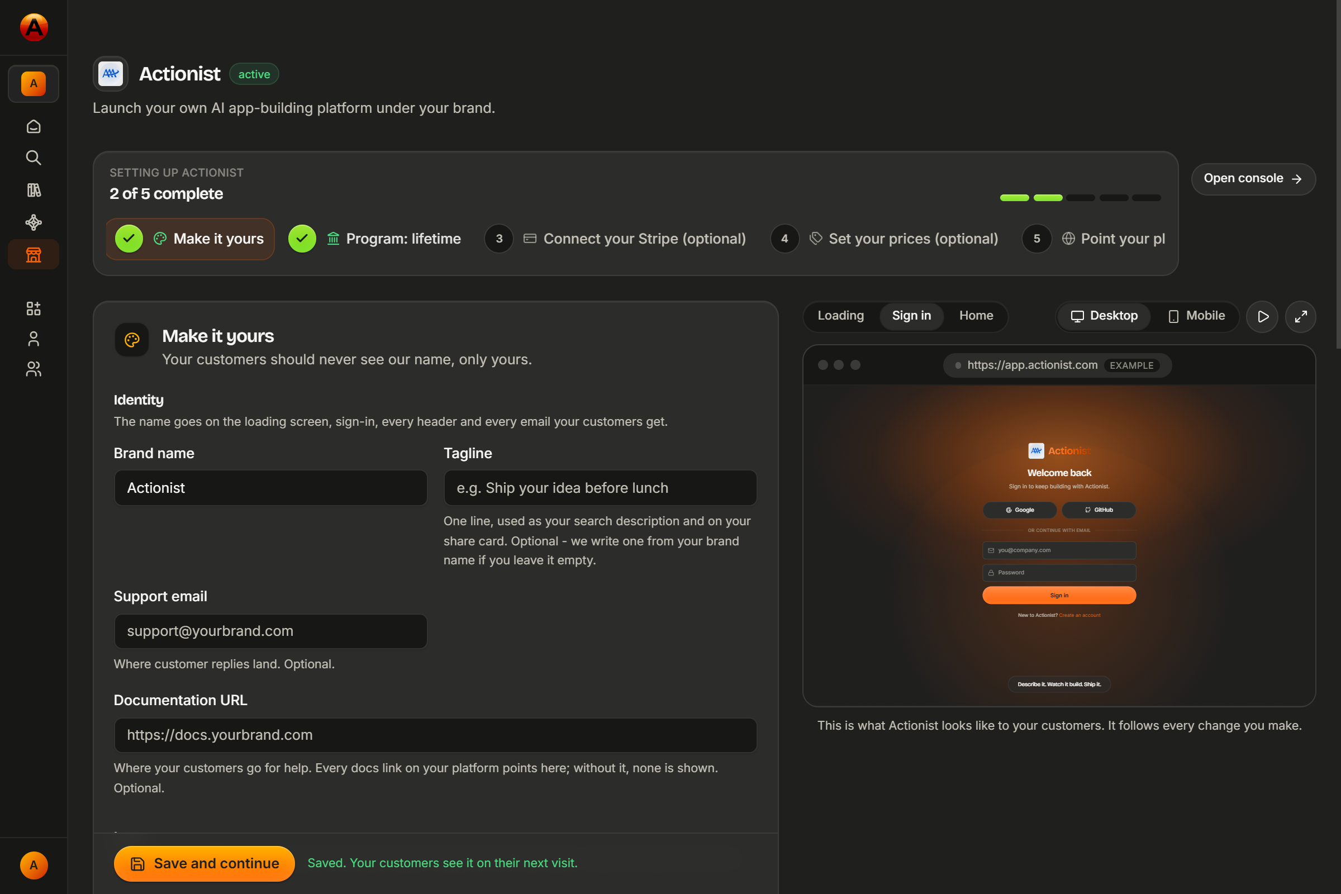The width and height of the screenshot is (1341, 894).
Task: Open the Library books sidebar icon
Action: click(34, 190)
